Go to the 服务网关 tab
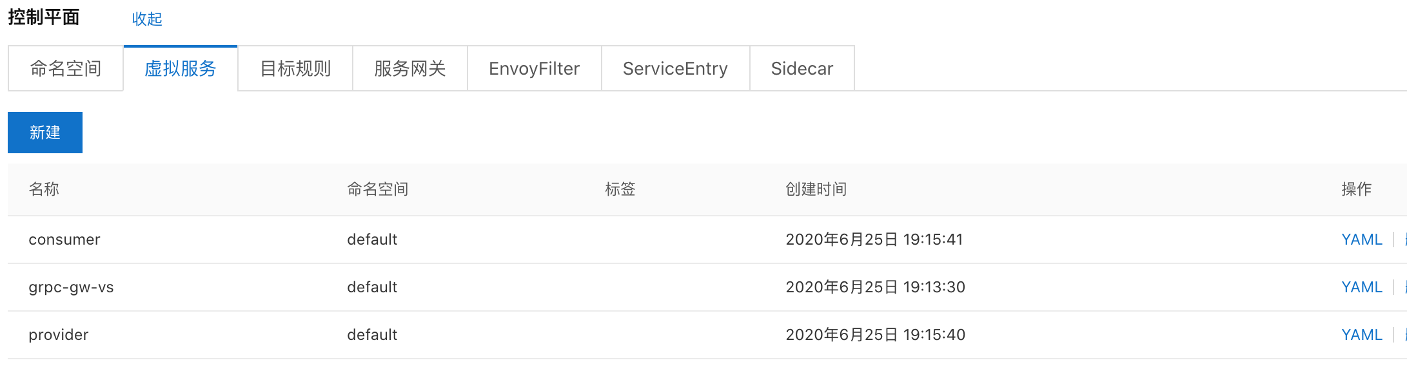Screen dimensions: 1407x376 click(x=410, y=68)
